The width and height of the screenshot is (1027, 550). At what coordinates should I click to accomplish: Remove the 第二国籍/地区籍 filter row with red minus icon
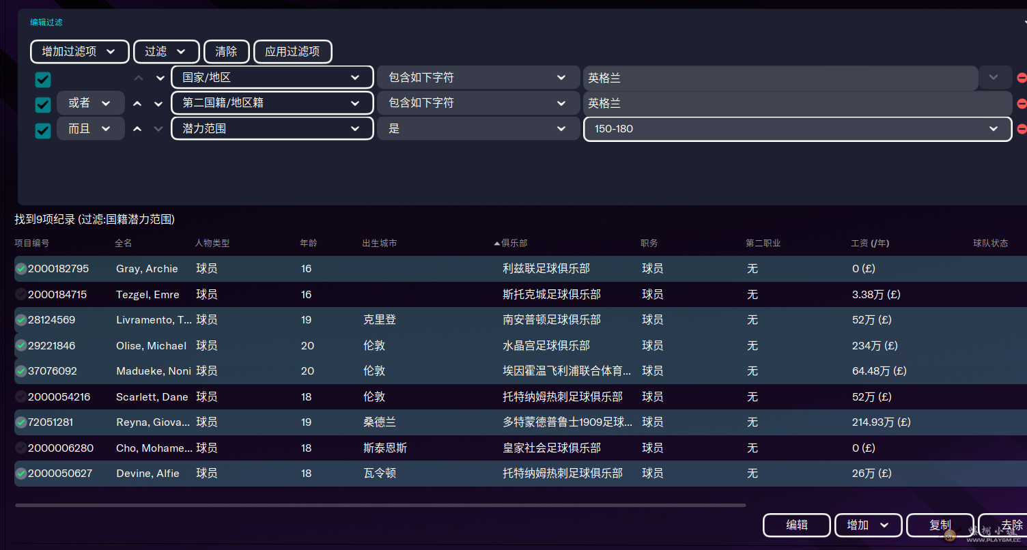(1022, 104)
